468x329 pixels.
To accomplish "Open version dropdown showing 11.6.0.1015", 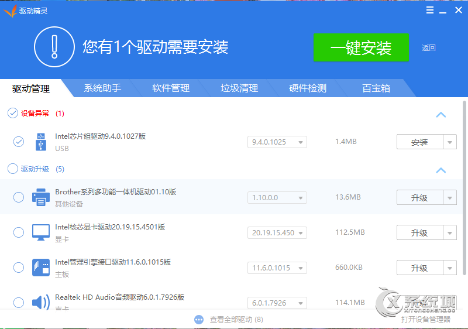I will pos(277,268).
